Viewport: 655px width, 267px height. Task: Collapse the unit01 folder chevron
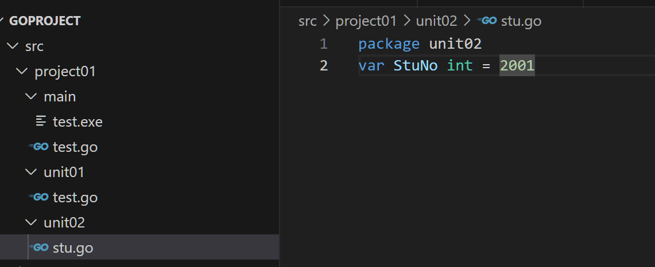click(31, 172)
